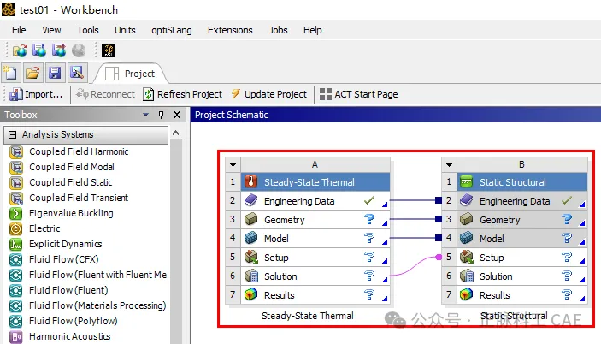601x344 pixels.
Task: Click the New project icon
Action: 10,73
